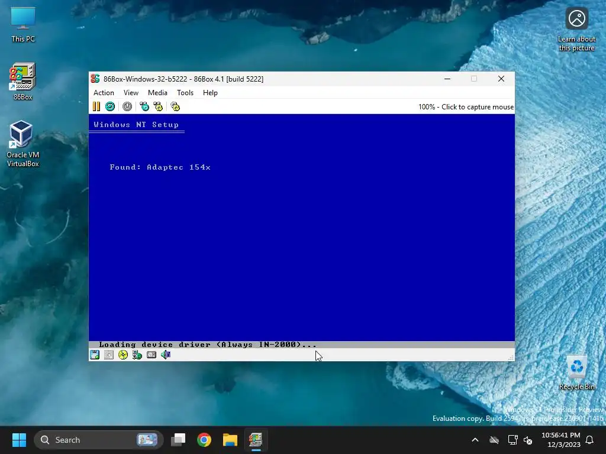This screenshot has height=454, width=606.
Task: Click the 86Box taskbar button
Action: pyautogui.click(x=256, y=440)
